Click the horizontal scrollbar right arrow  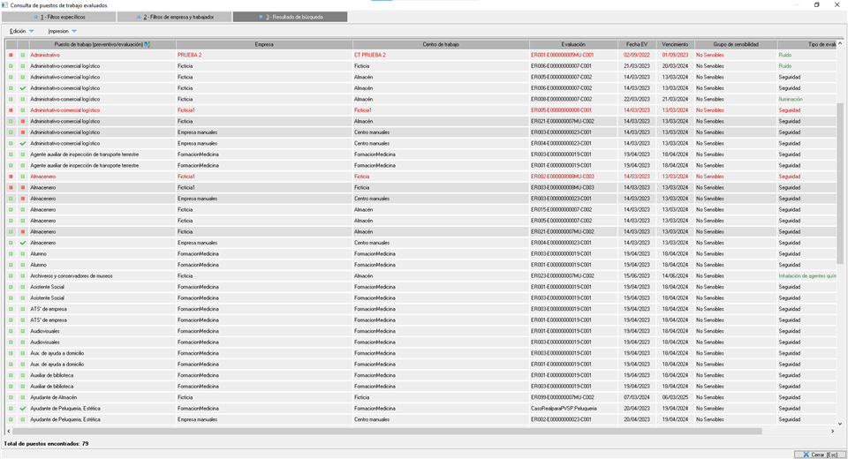click(x=831, y=431)
